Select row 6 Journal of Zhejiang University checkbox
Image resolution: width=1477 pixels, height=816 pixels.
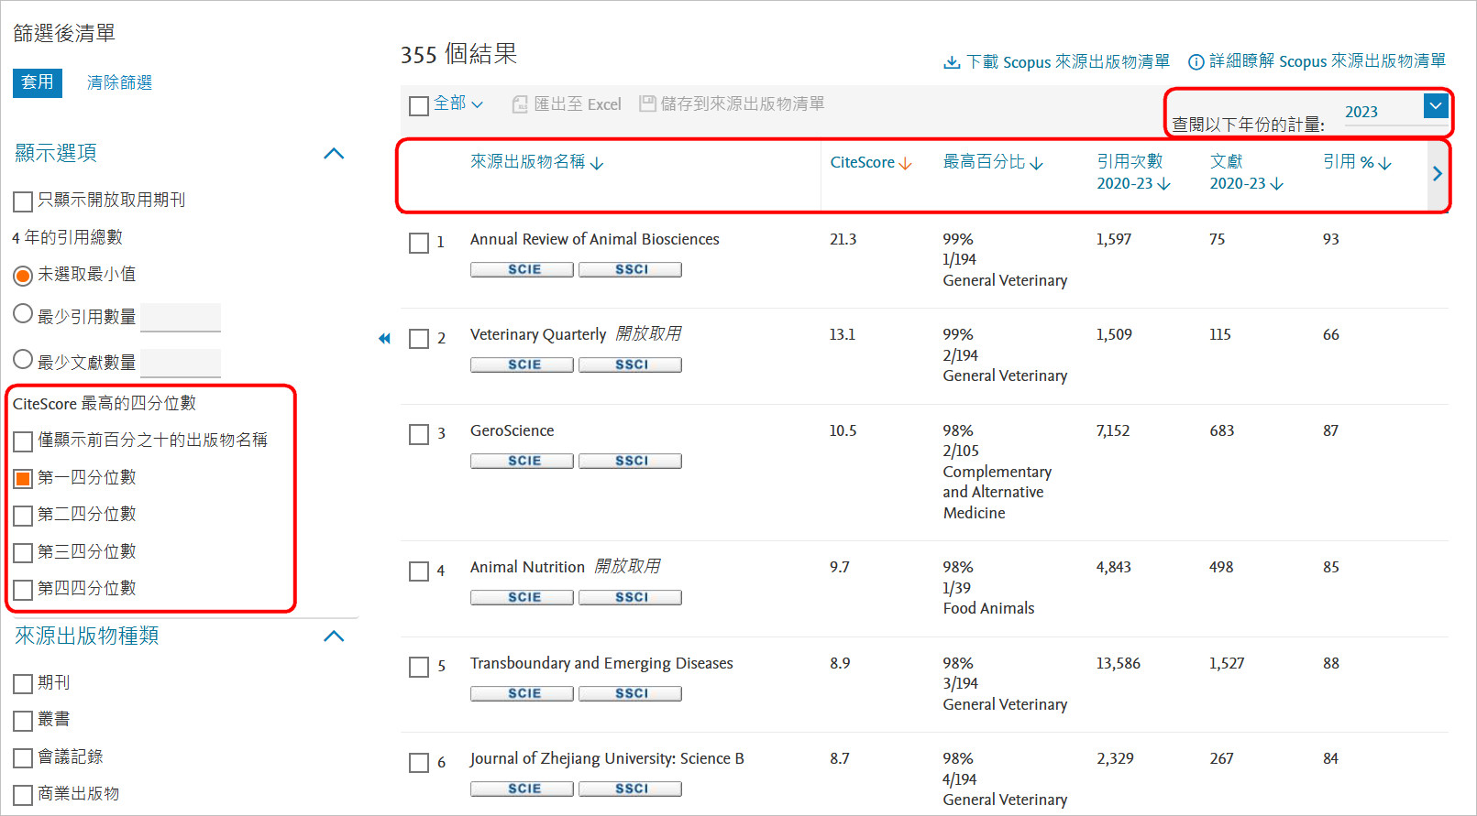click(x=419, y=763)
